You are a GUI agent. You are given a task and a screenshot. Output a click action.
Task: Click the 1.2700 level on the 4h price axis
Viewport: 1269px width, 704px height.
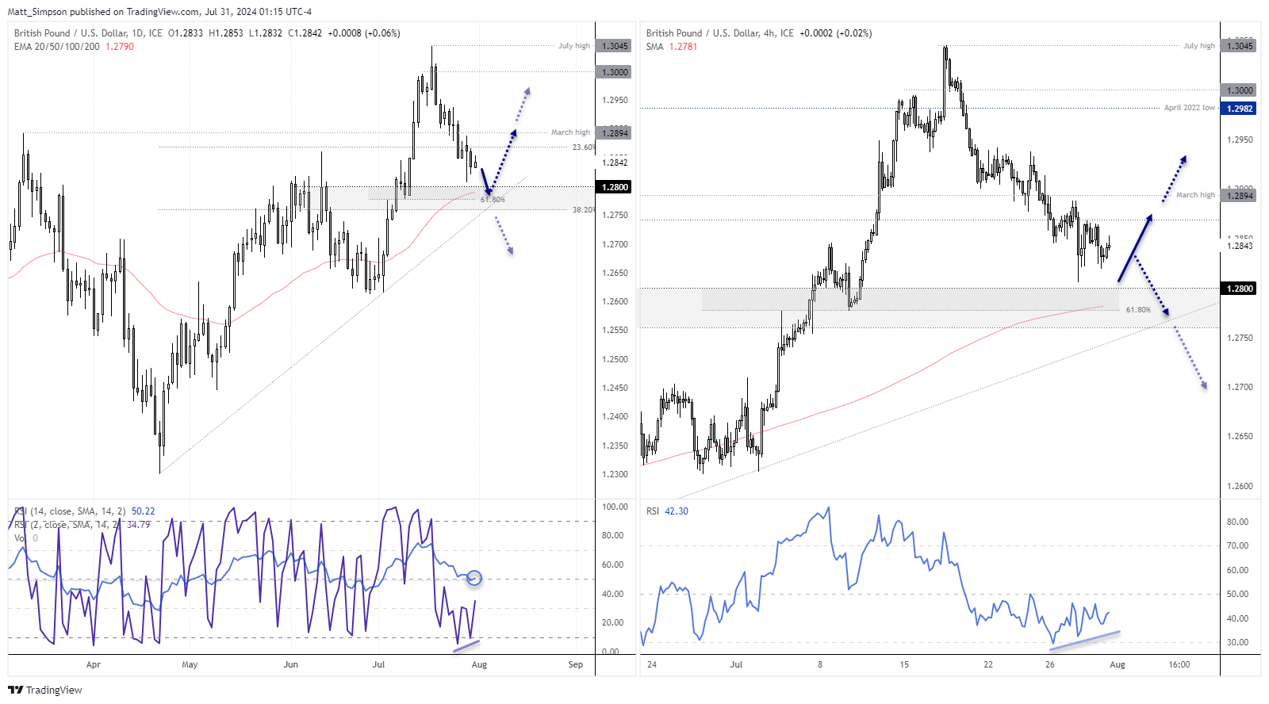click(x=1240, y=387)
